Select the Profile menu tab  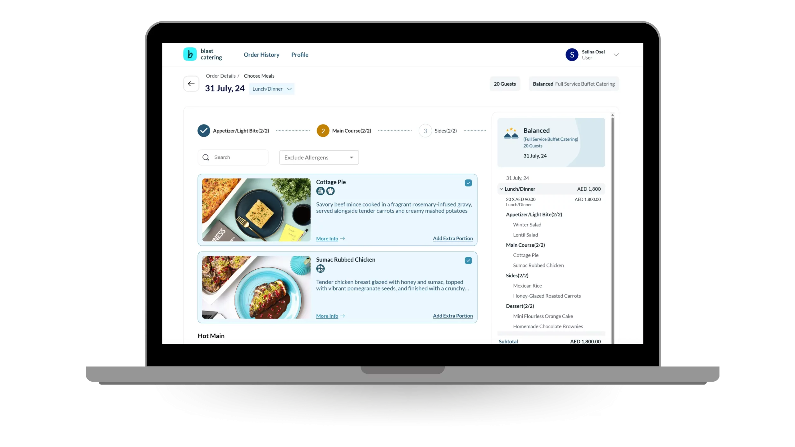point(299,54)
